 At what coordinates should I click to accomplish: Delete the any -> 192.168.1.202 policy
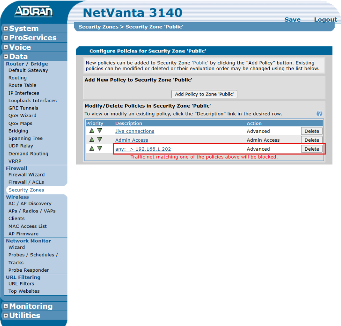pos(312,149)
